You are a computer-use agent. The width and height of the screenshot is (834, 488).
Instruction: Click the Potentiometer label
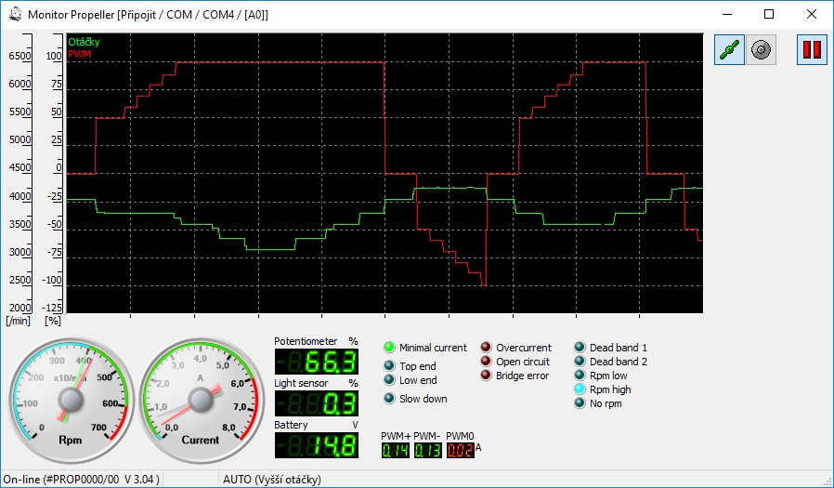click(x=306, y=341)
